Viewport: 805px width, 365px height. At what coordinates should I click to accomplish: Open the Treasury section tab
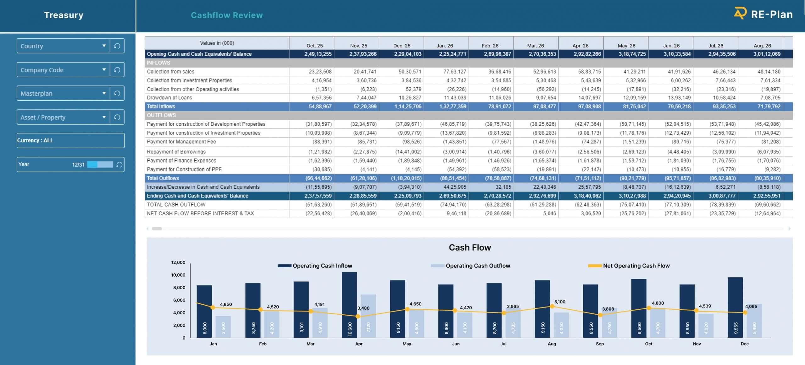(64, 15)
